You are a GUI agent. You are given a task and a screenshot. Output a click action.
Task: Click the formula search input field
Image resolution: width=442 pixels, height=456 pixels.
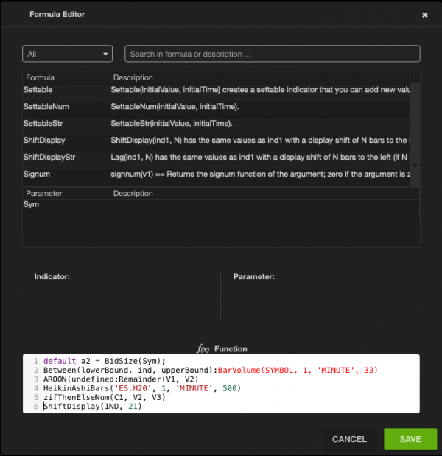coord(272,54)
